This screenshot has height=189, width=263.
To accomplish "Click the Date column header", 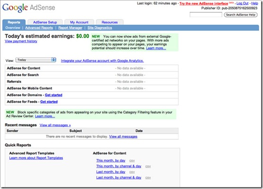I will 139,131.
